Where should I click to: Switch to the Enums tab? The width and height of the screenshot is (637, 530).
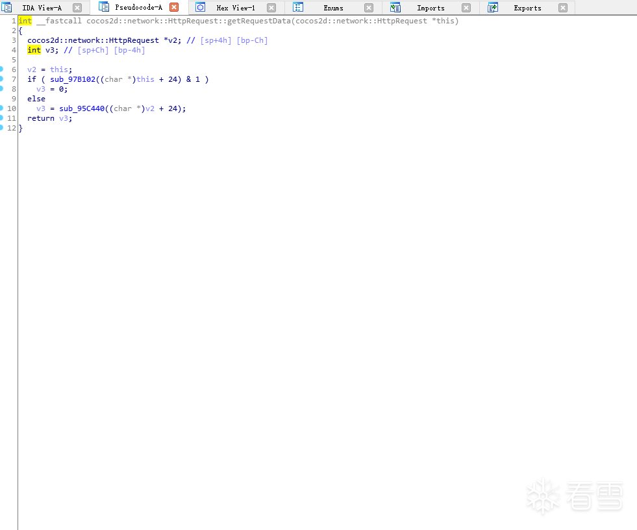click(x=333, y=8)
